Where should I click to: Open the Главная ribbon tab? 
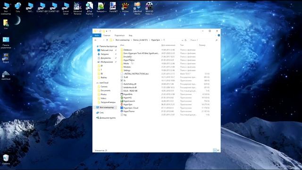click(107, 35)
